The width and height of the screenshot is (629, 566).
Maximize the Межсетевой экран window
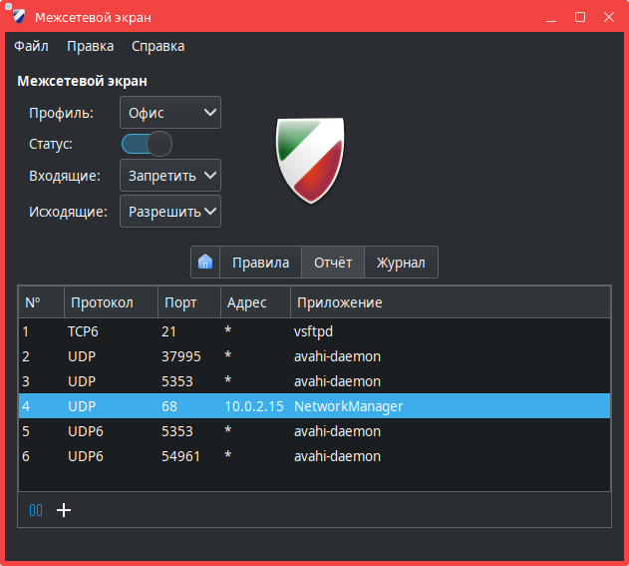[x=580, y=18]
